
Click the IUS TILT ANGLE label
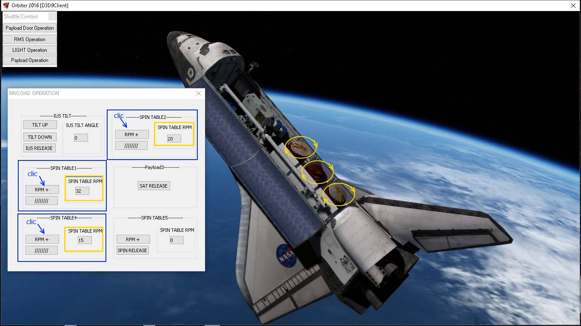pos(82,125)
